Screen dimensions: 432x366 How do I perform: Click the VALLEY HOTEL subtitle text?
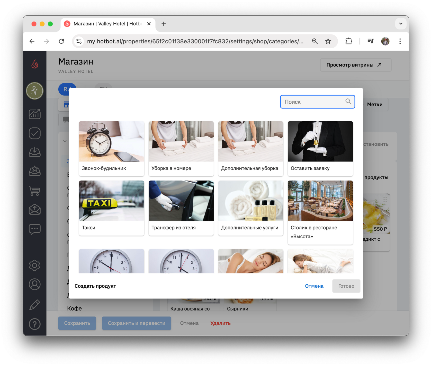click(76, 71)
